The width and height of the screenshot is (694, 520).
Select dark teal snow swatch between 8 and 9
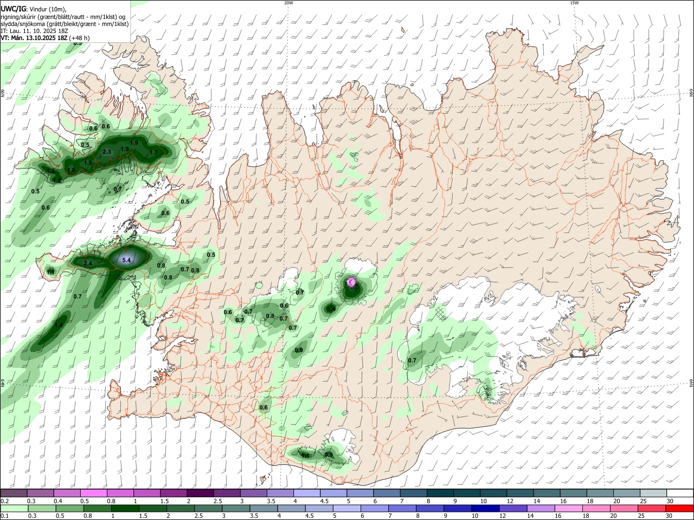point(440,493)
